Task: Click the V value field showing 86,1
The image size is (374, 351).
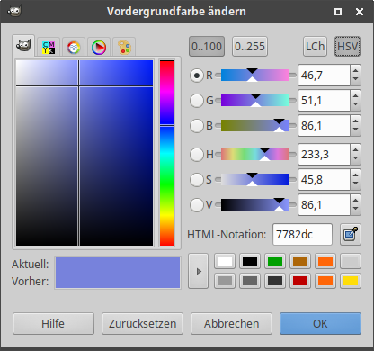Action: tap(324, 205)
